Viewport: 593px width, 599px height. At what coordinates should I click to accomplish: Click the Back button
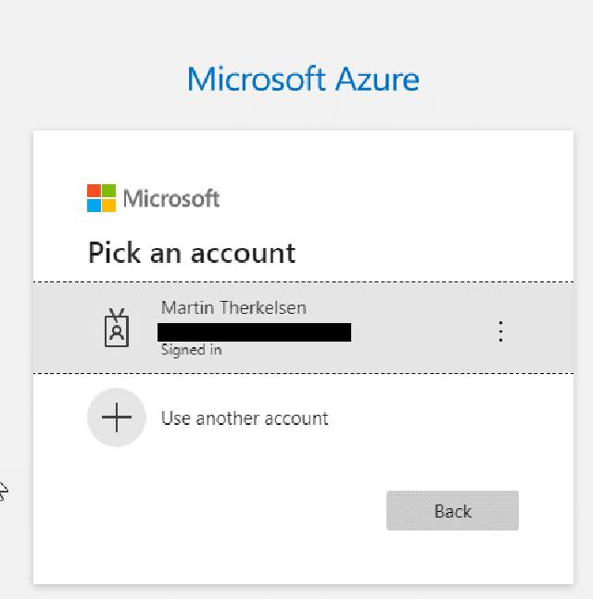click(452, 511)
